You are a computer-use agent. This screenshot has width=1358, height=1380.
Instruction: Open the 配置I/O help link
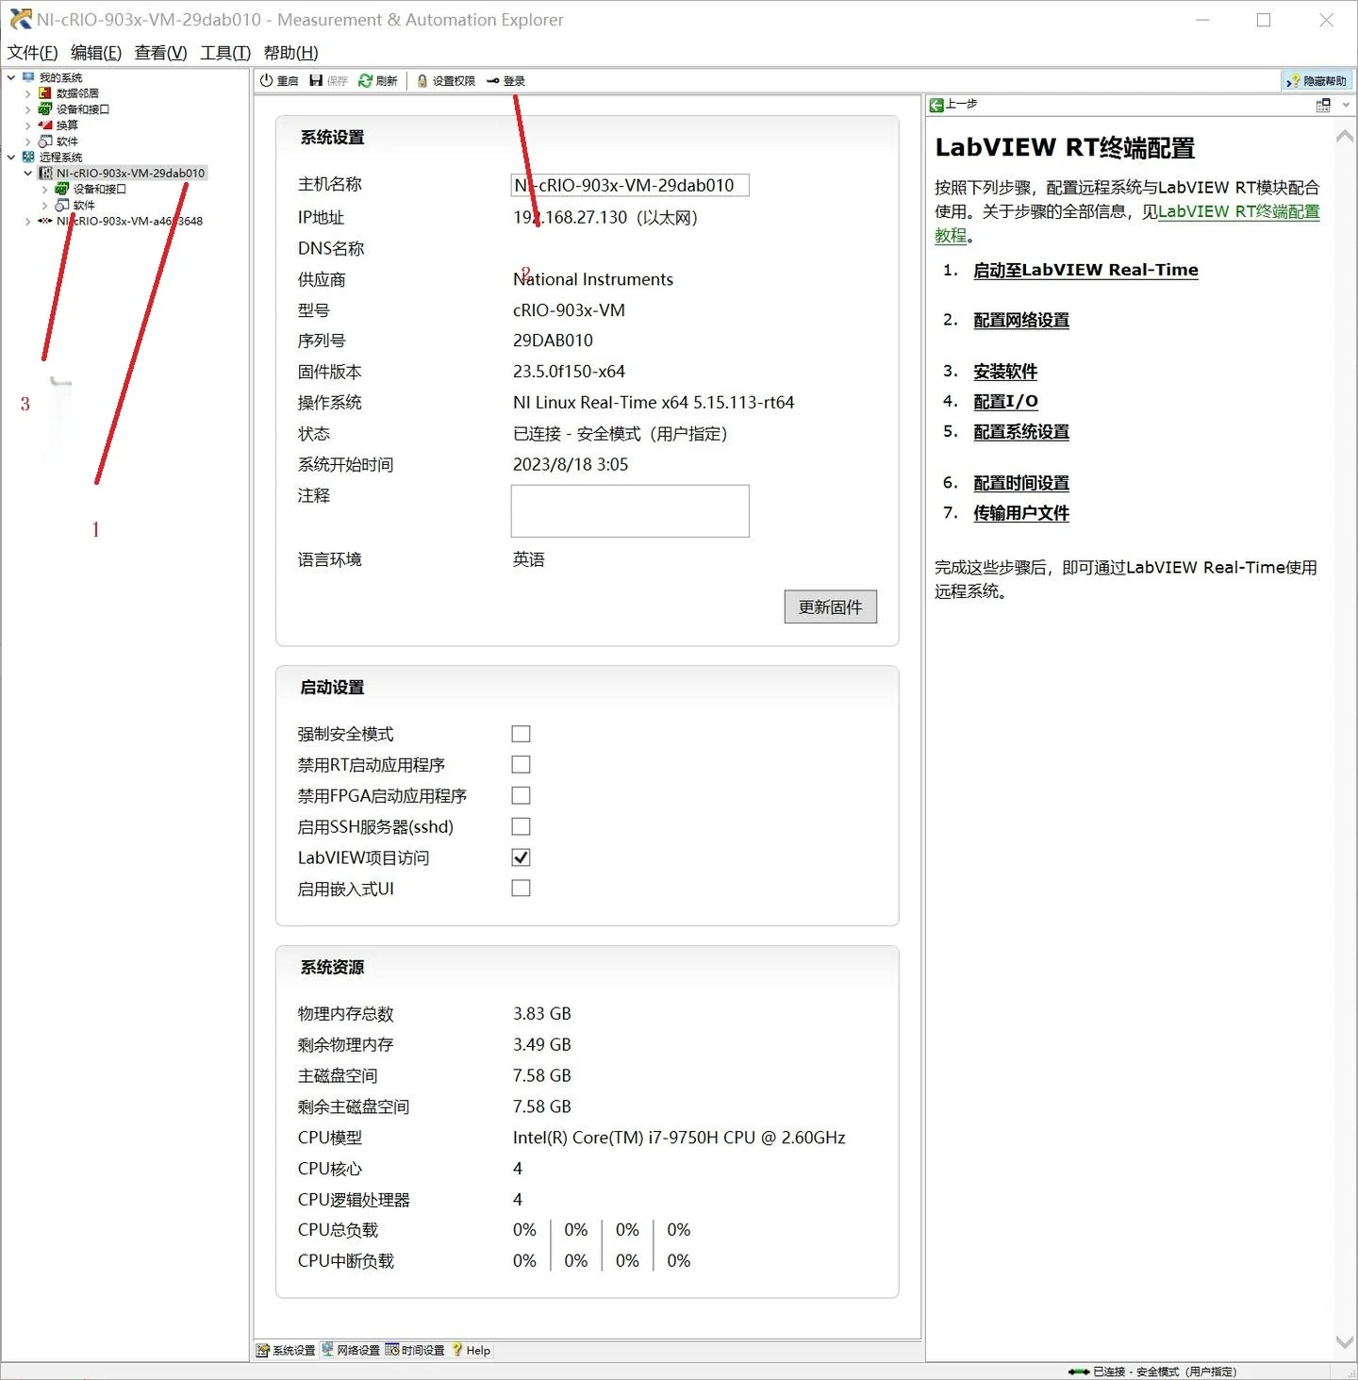[x=1005, y=402]
